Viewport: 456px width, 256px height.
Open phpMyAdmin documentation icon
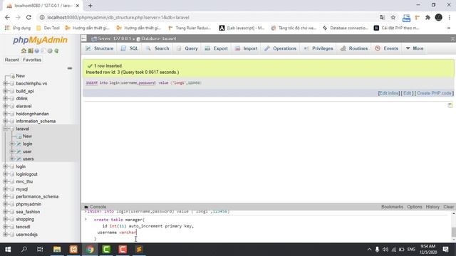(37, 50)
